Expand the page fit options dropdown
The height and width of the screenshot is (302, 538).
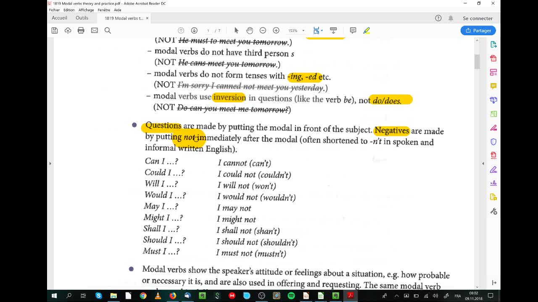coord(322,31)
